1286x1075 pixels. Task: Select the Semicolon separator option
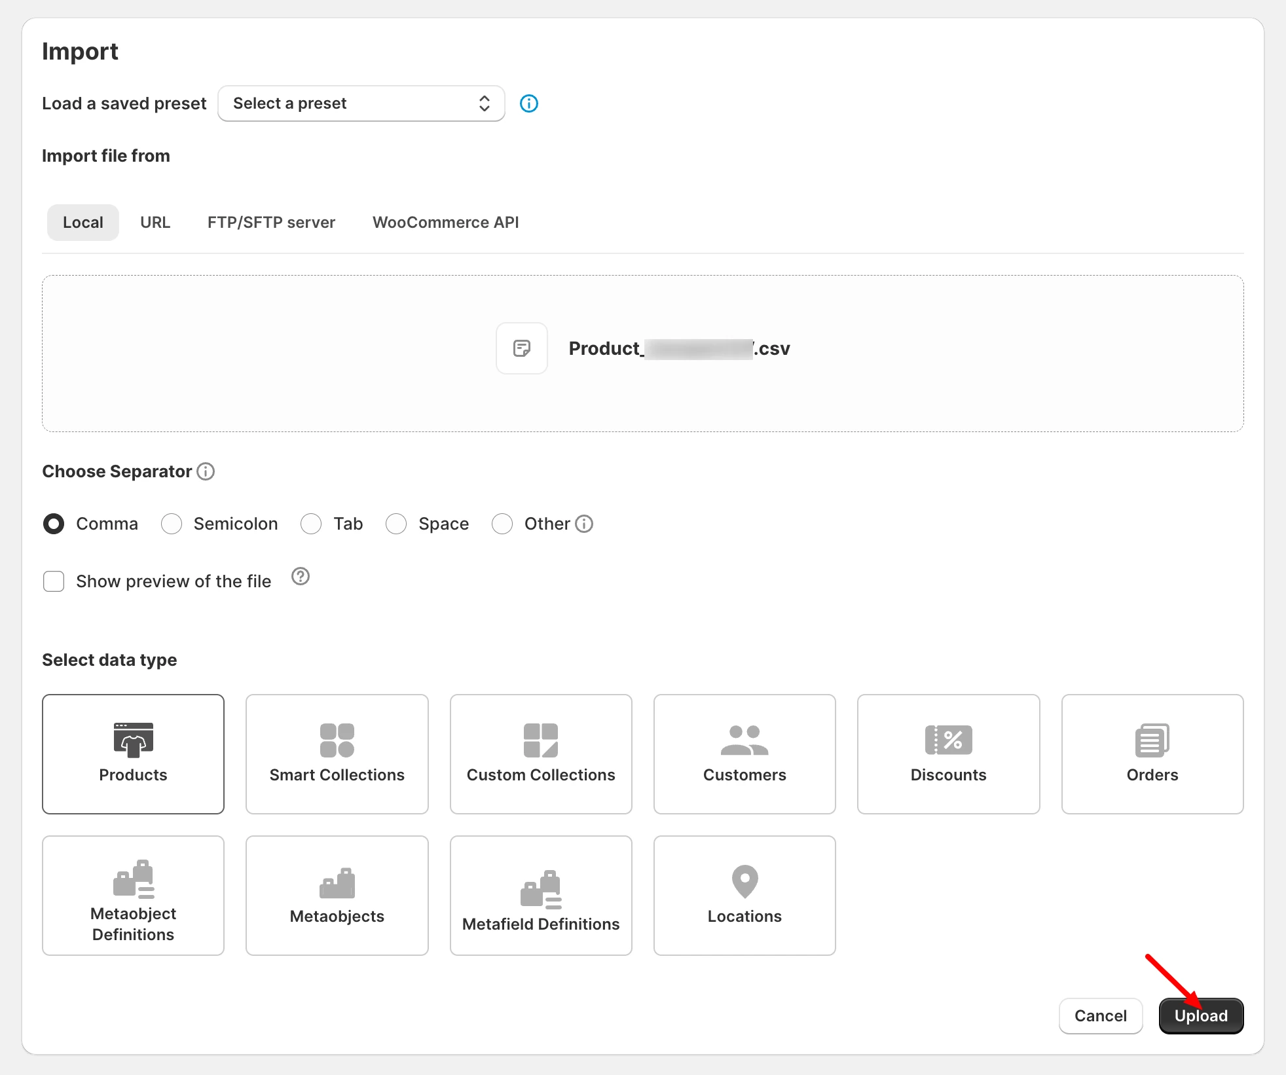pyautogui.click(x=172, y=524)
